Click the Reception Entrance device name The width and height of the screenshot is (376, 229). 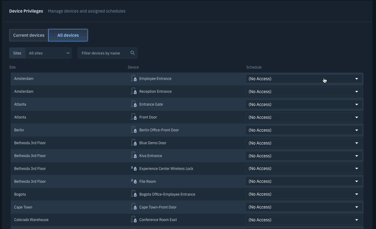pos(155,92)
